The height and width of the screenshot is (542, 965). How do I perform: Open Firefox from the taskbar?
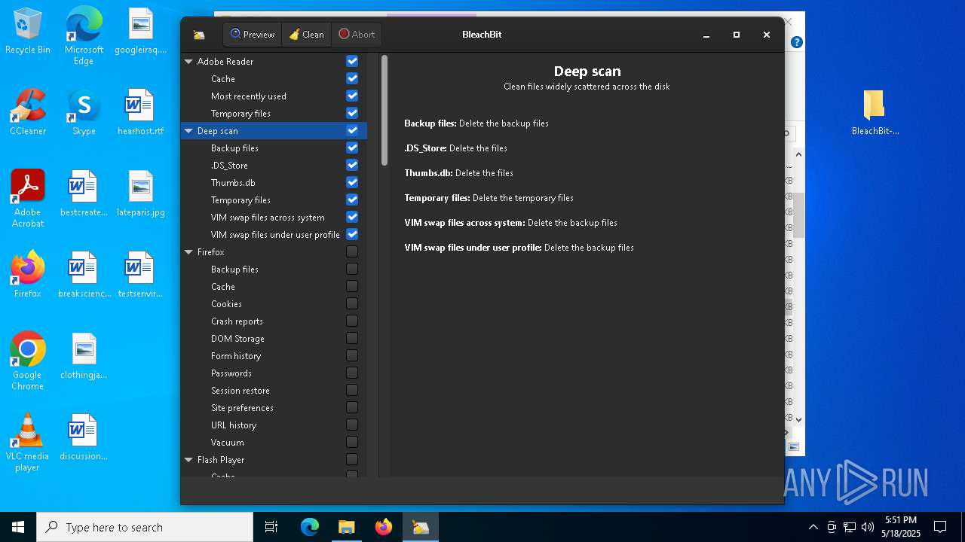point(383,527)
